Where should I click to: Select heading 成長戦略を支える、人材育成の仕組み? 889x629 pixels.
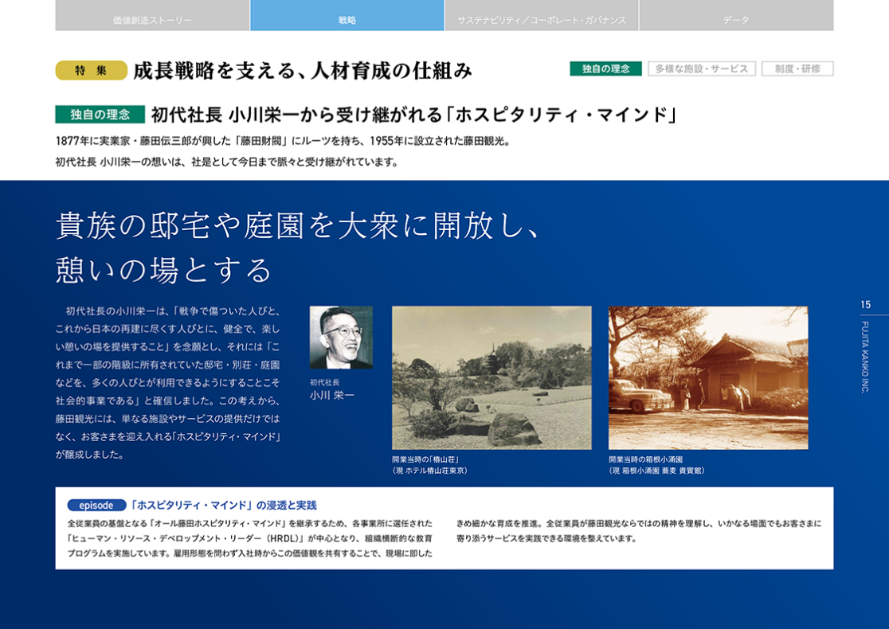(302, 71)
